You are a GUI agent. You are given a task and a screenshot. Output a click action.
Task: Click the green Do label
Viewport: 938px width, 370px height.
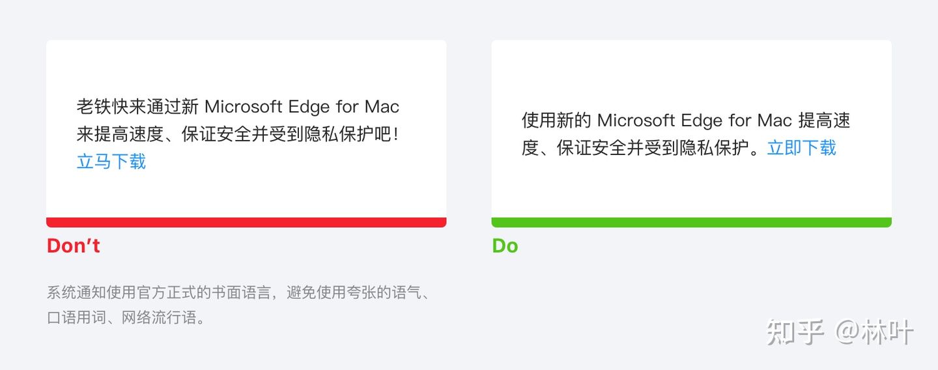505,246
